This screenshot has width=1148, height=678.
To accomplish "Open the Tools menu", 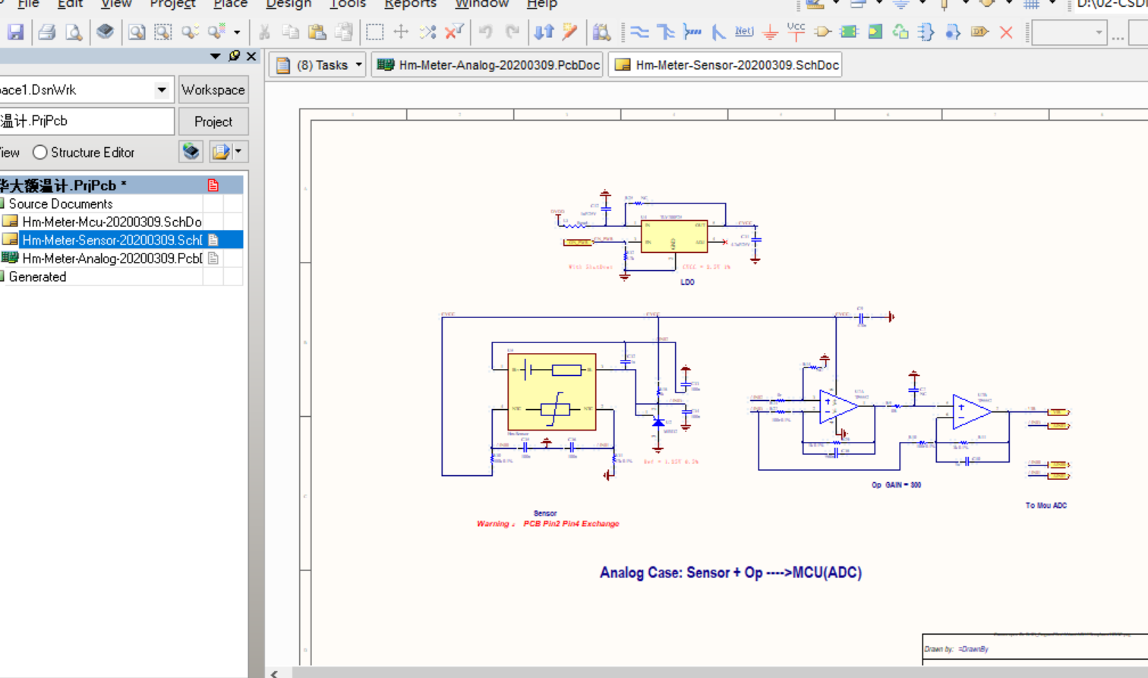I will coord(348,4).
